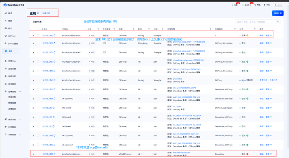Expand the row for host 192.168.2.165
Image resolution: width=289 pixels, height=158 pixels.
34,80
